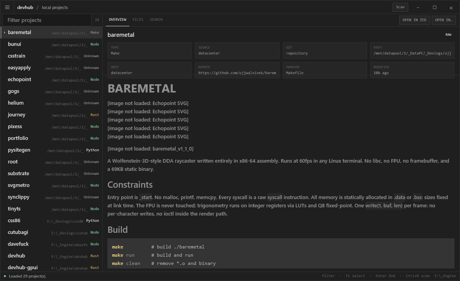The image size is (460, 281).
Task: Select the journey Rust project
Action: pos(52,114)
